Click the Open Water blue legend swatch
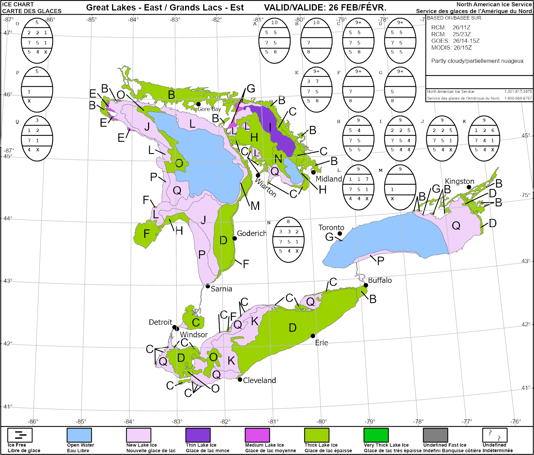The width and height of the screenshot is (534, 455). [79, 435]
